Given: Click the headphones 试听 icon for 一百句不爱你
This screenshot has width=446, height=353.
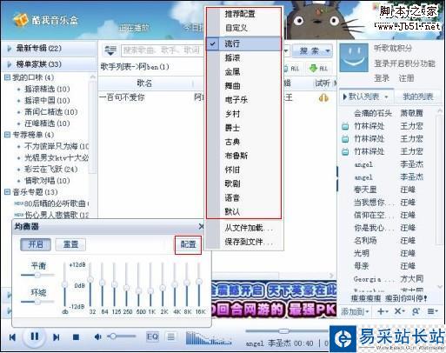Looking at the screenshot, I should click(x=323, y=98).
